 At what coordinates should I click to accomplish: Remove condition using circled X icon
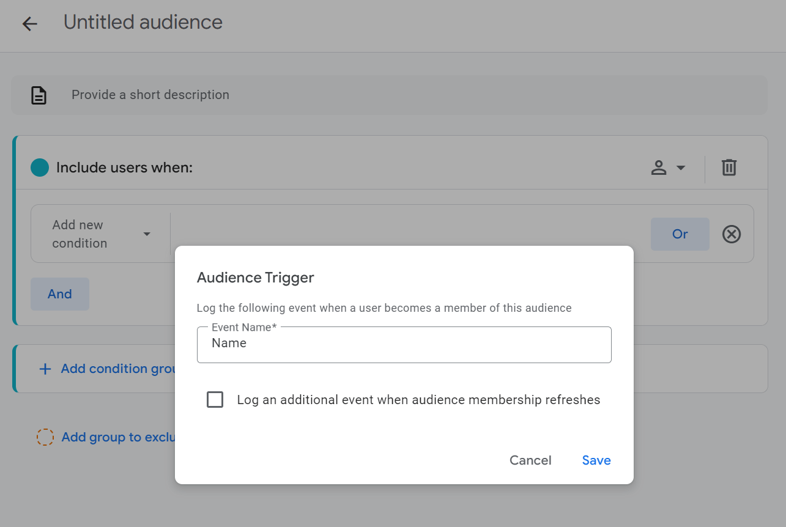[732, 234]
